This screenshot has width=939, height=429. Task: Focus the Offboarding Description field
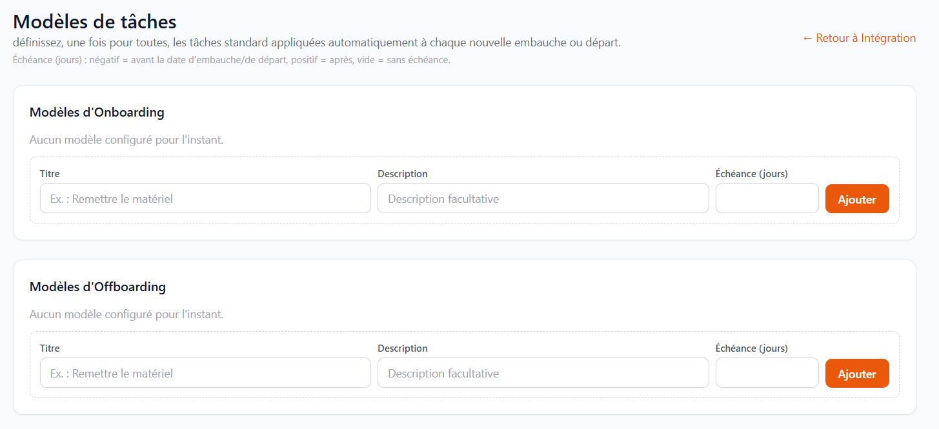(x=543, y=373)
